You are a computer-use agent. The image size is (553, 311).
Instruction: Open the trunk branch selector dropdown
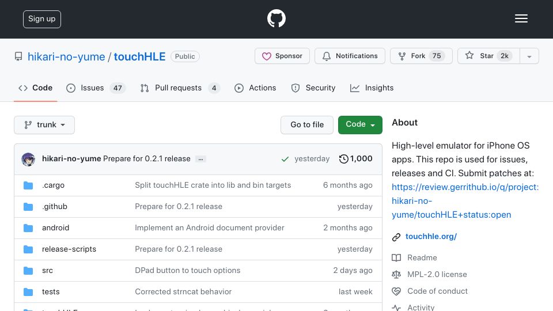44,125
